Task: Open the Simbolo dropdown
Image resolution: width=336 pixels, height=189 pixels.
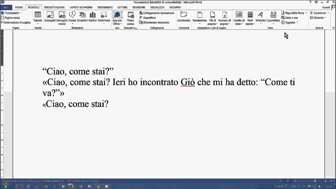Action: click(x=318, y=18)
